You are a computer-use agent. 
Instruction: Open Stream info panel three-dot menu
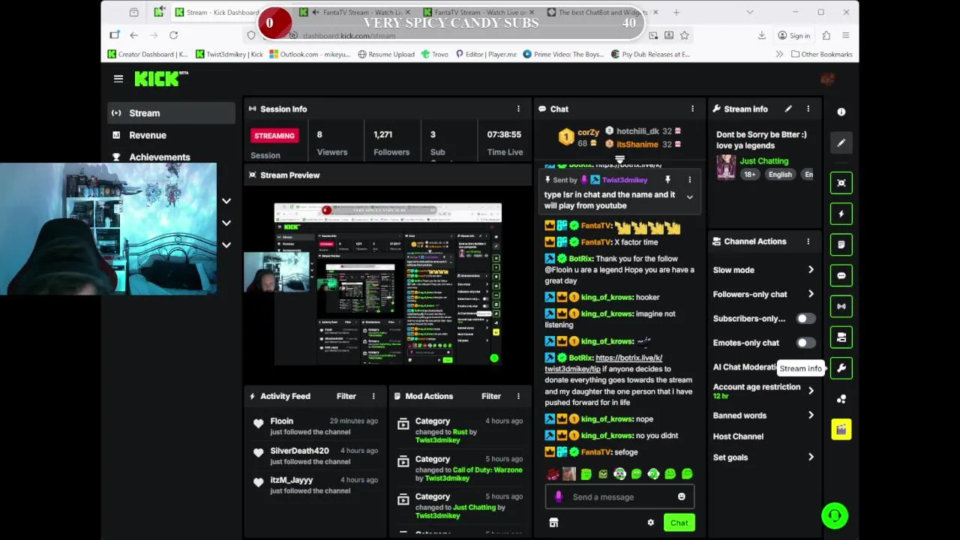click(x=808, y=109)
